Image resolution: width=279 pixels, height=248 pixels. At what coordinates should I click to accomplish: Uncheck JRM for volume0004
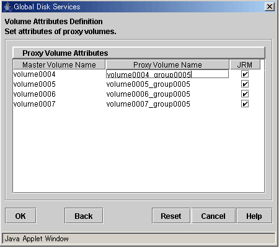click(245, 74)
